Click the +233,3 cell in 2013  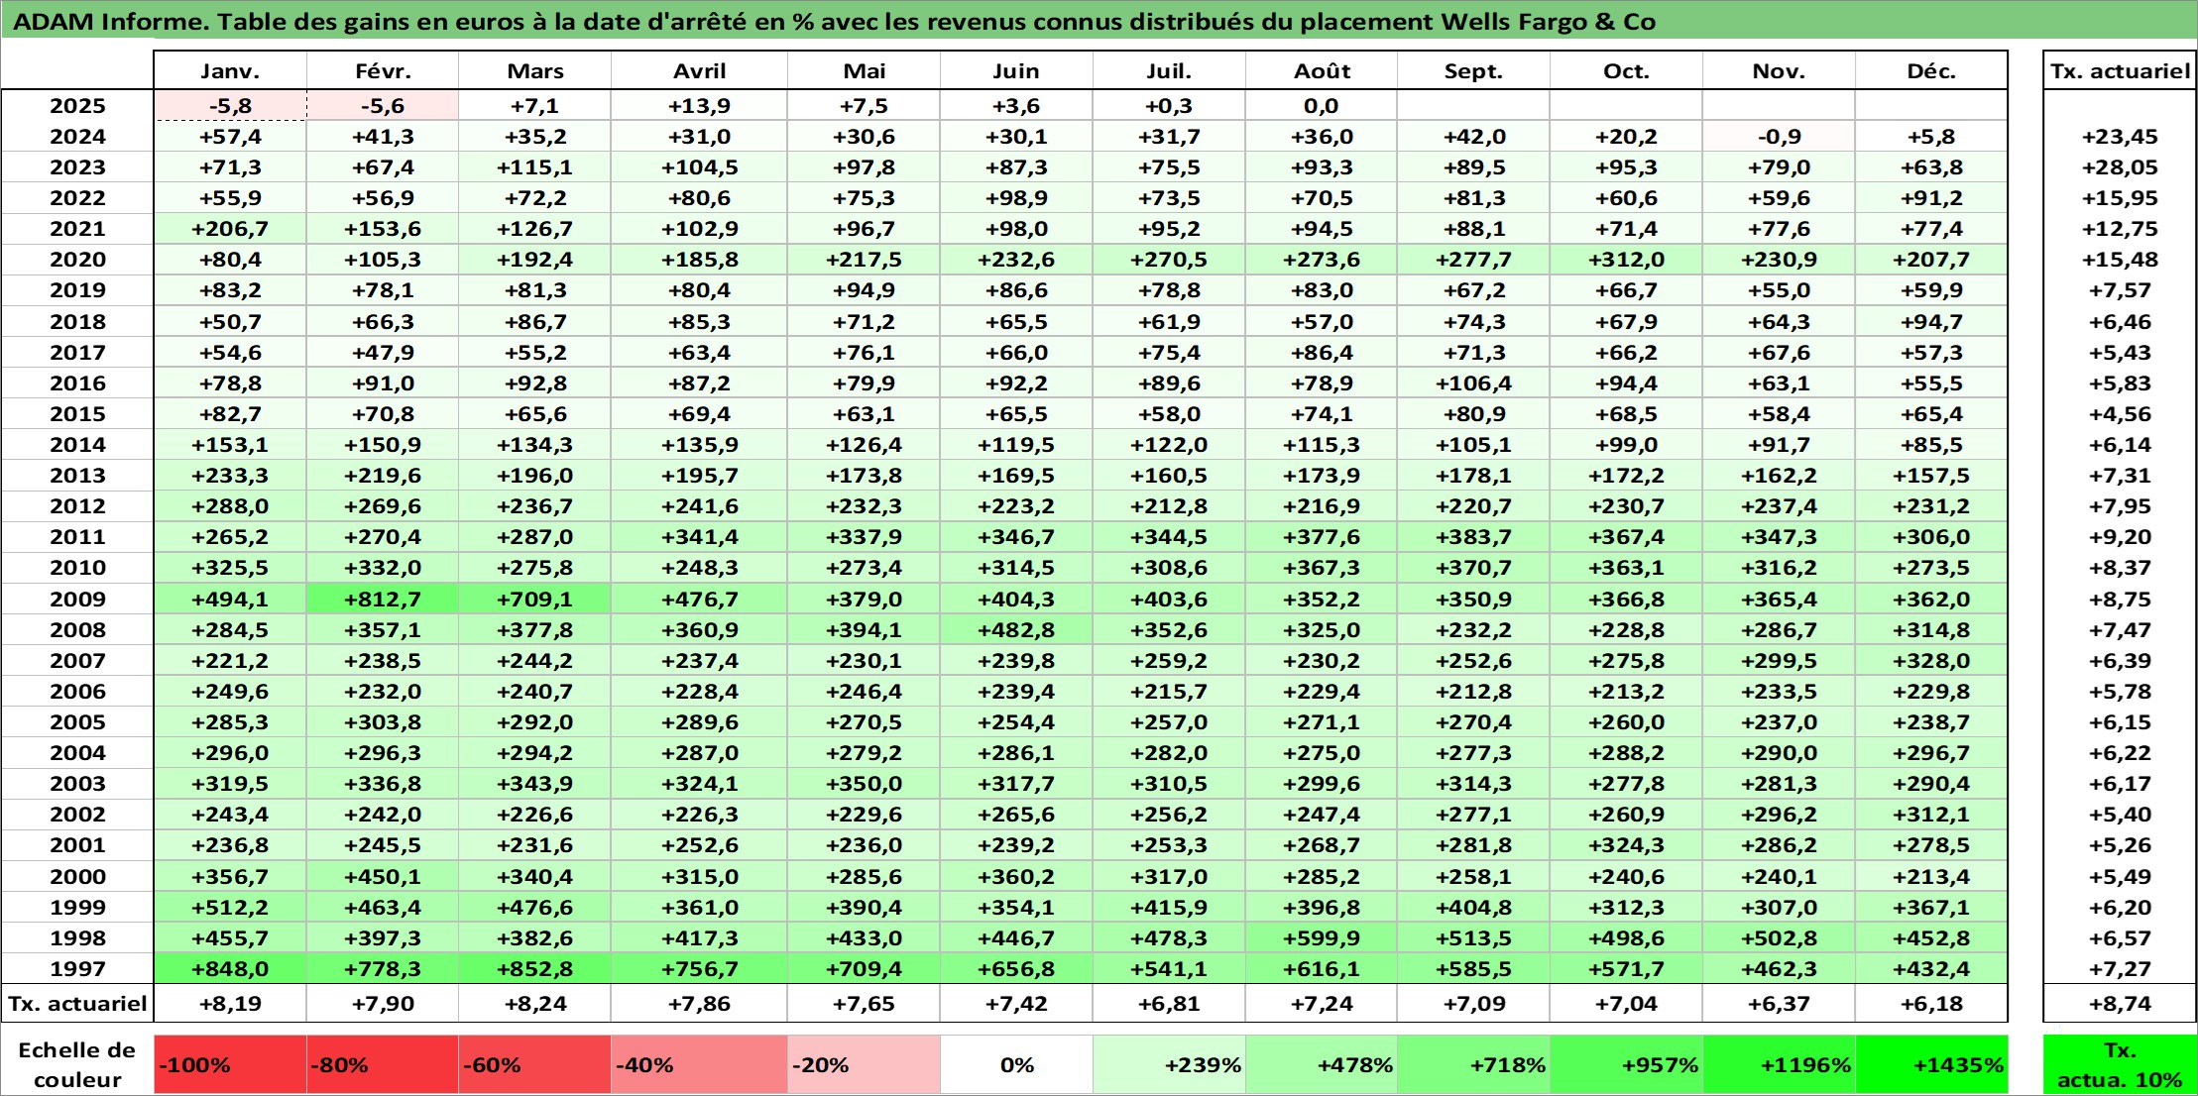(230, 476)
